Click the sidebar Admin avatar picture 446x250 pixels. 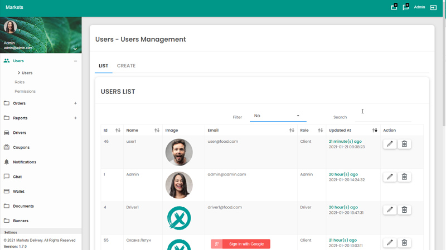coord(10,27)
